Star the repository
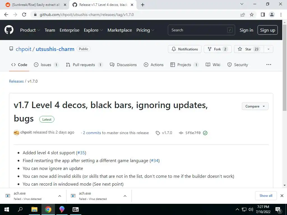Viewport: 287px width, 215px height. (x=249, y=49)
